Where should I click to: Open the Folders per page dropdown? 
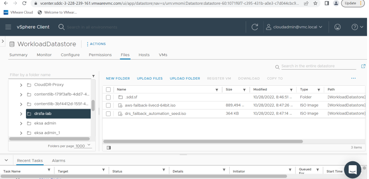83,146
